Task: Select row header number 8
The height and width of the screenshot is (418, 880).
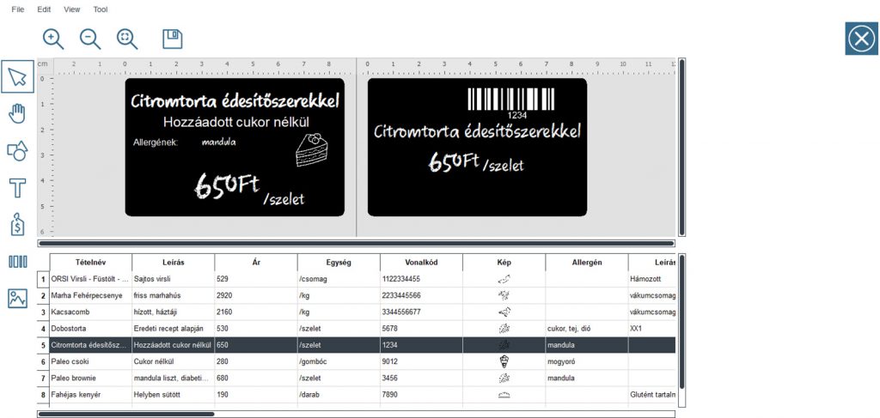Action: [43, 395]
